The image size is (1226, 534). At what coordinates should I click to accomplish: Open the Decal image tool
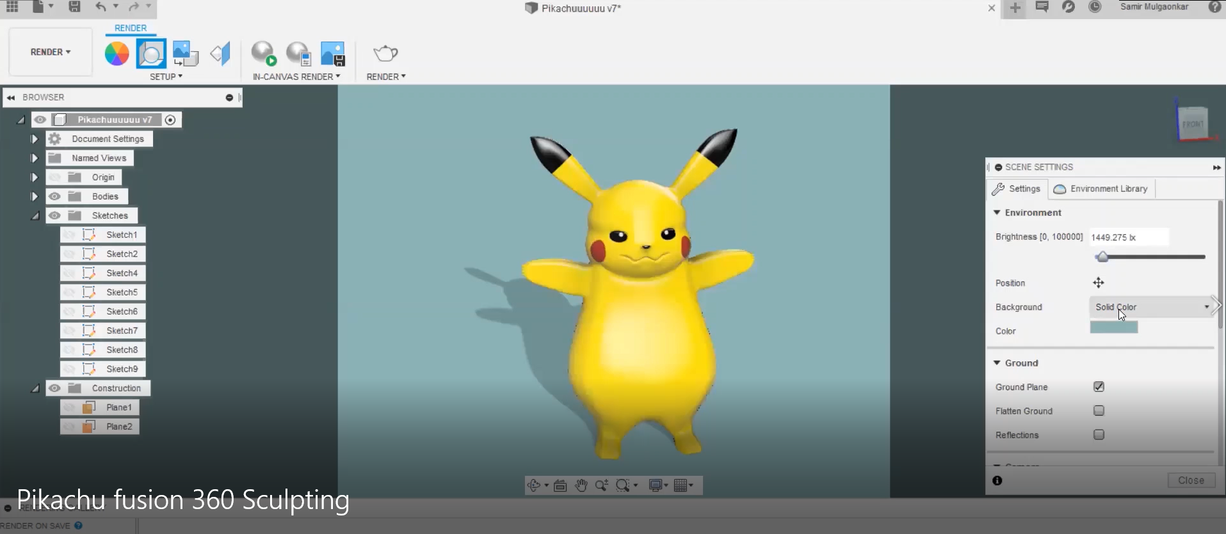pyautogui.click(x=186, y=54)
